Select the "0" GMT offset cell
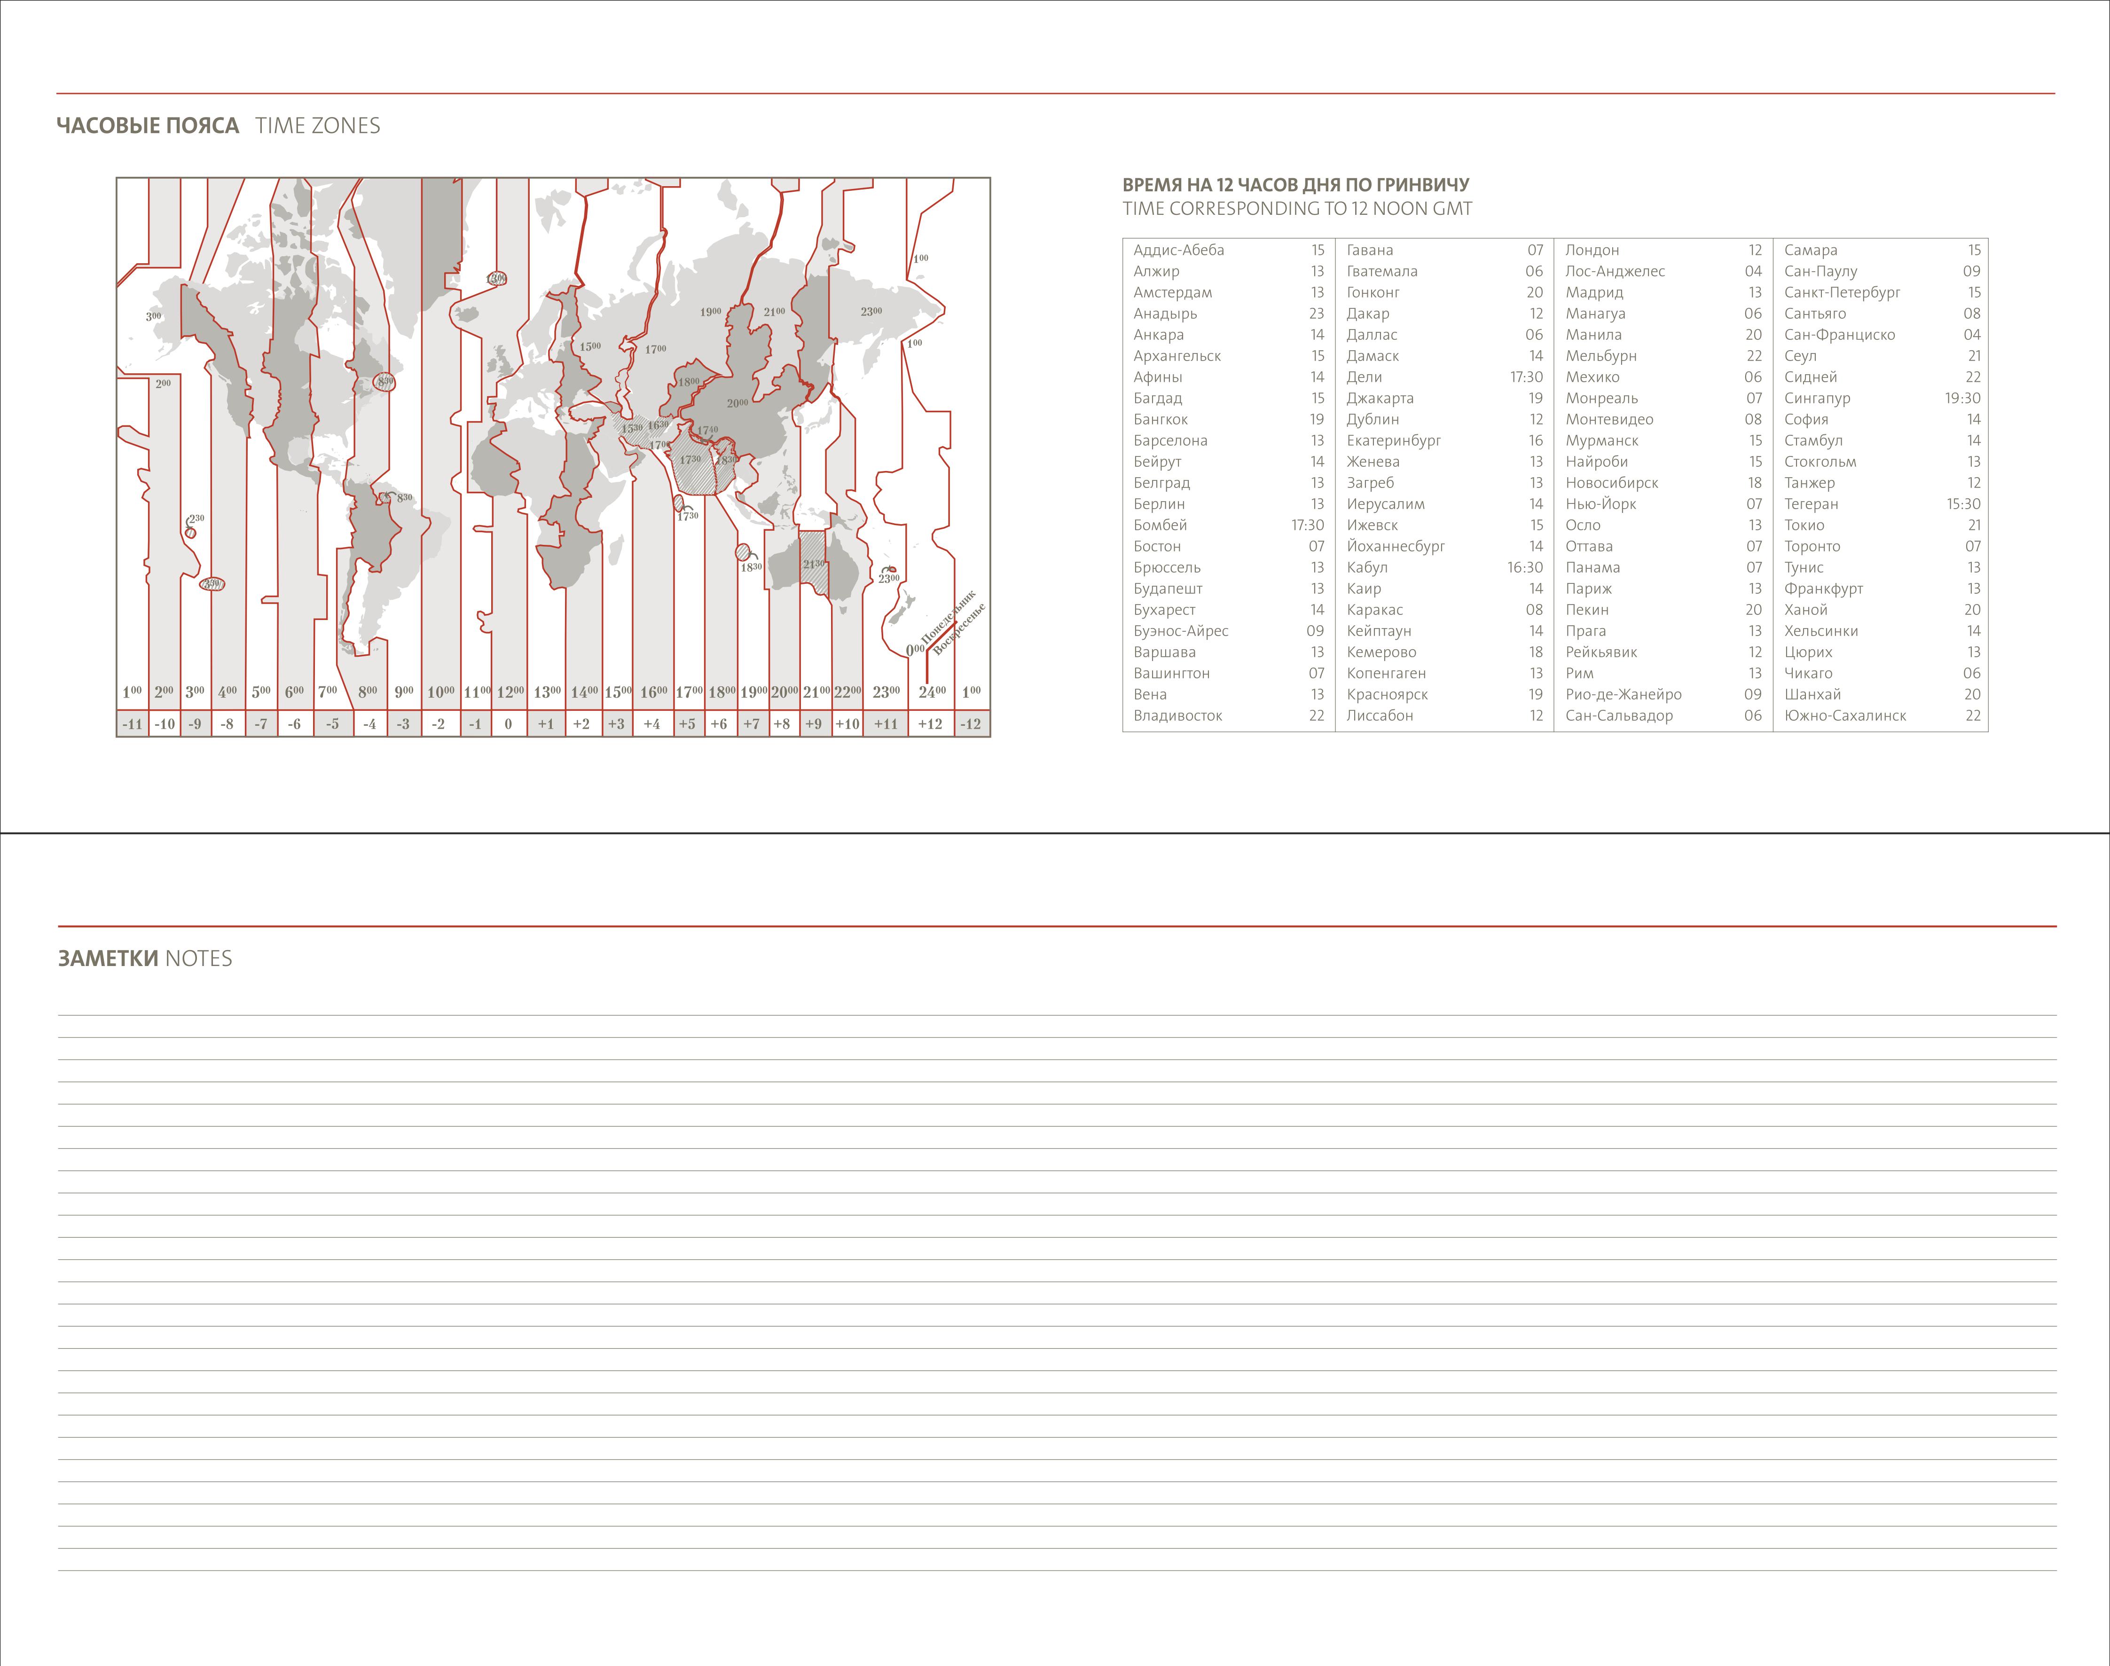The height and width of the screenshot is (1666, 2110). pyautogui.click(x=508, y=724)
